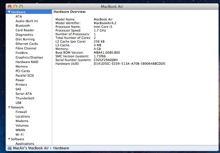Select Printers in sidebar

pyautogui.click(x=21, y=85)
